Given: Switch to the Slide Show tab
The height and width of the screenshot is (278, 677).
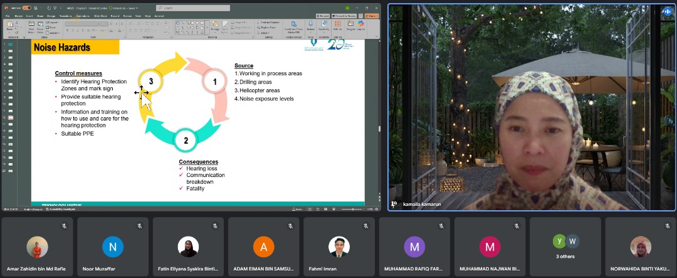Looking at the screenshot, I should click(100, 16).
